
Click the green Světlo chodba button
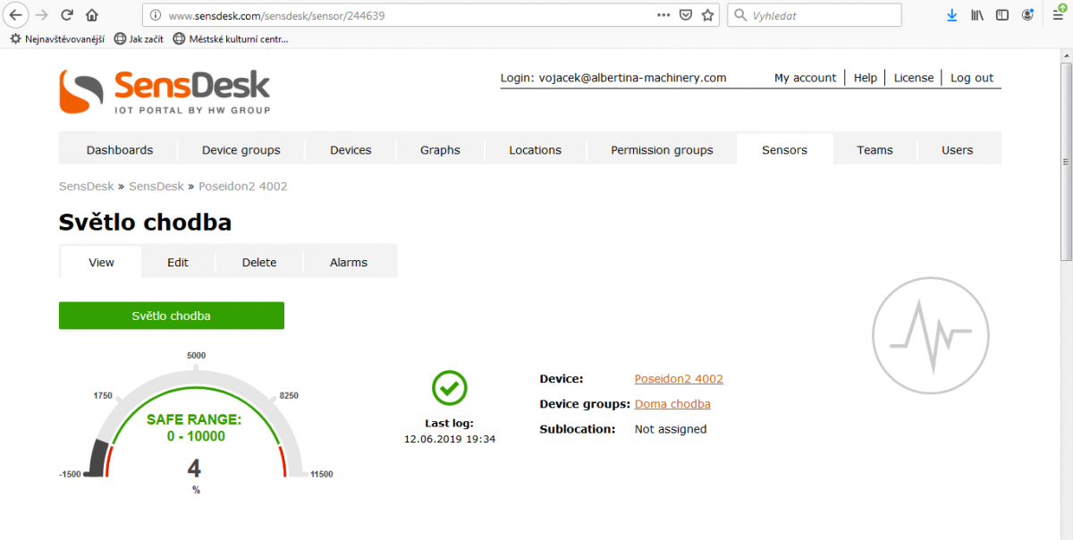[x=172, y=316]
